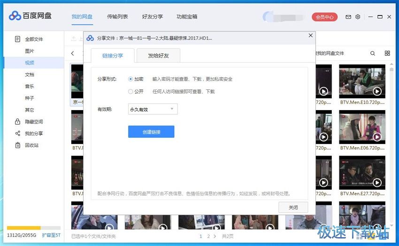This screenshot has height=246, width=399.
Task: Click the 隐藏空间 lock icon
Action: tap(17, 121)
